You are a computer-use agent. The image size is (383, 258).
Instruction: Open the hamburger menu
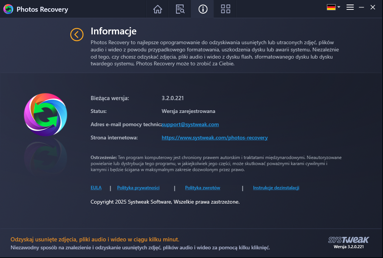coord(350,7)
